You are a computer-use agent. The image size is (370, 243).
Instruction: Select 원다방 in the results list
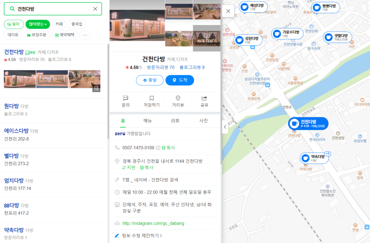click(x=11, y=106)
